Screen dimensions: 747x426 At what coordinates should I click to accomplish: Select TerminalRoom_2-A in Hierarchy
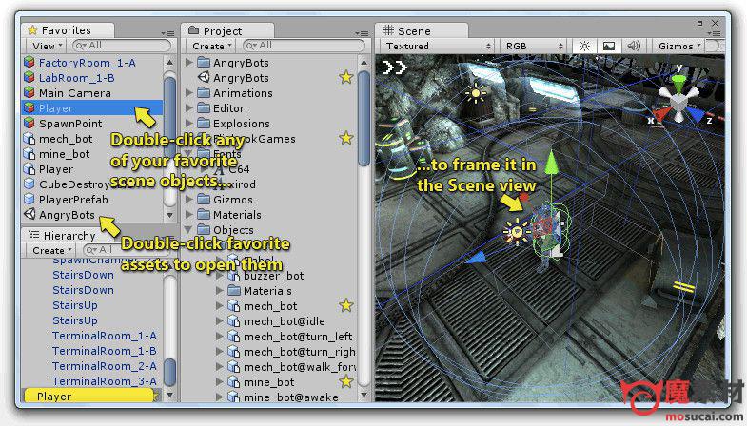105,366
